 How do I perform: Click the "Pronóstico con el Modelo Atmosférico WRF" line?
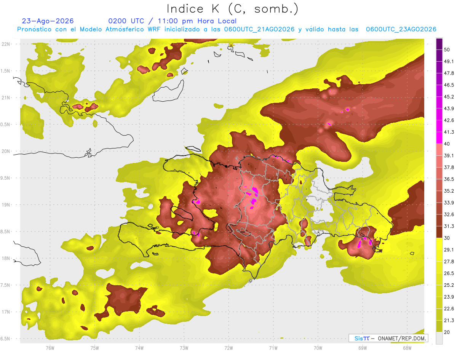pos(227,29)
